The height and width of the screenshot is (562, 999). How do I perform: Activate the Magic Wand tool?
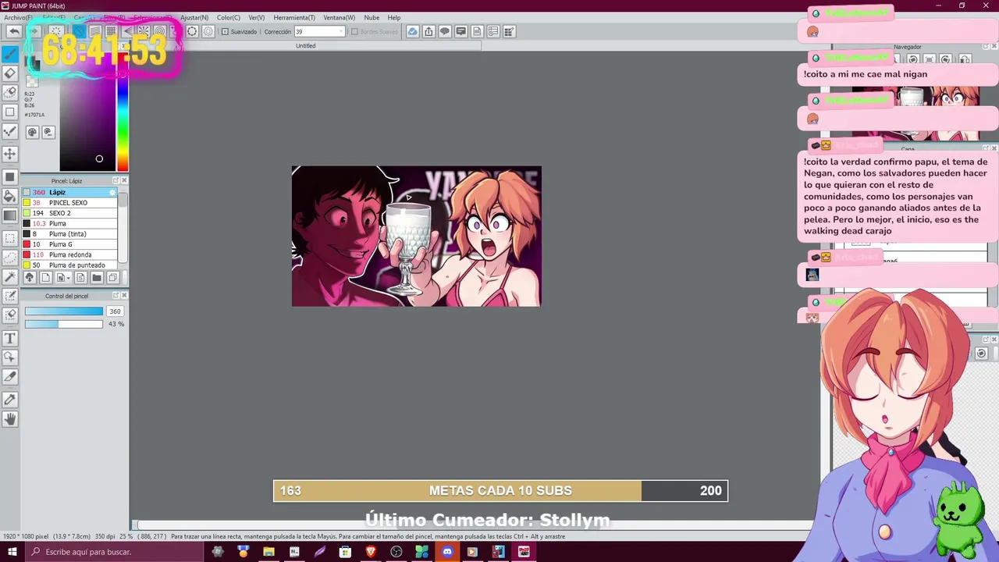(10, 276)
